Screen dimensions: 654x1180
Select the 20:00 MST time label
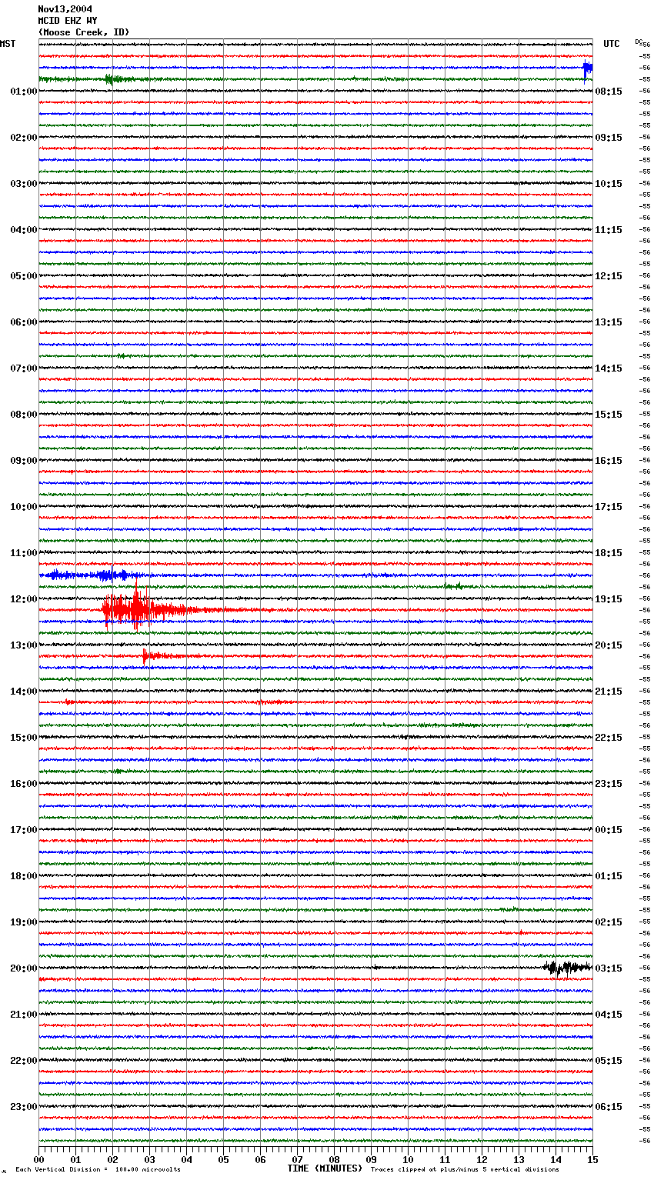pyautogui.click(x=24, y=968)
